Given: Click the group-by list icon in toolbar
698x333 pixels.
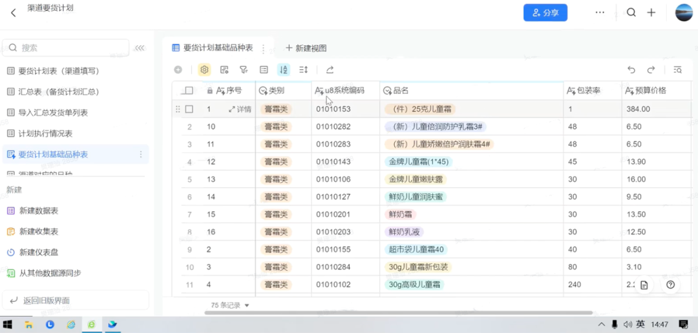Looking at the screenshot, I should (264, 69).
